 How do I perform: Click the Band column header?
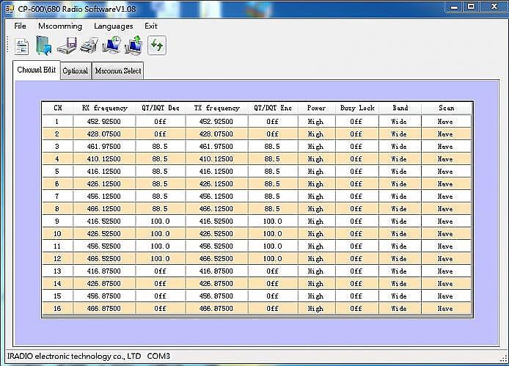pyautogui.click(x=400, y=108)
